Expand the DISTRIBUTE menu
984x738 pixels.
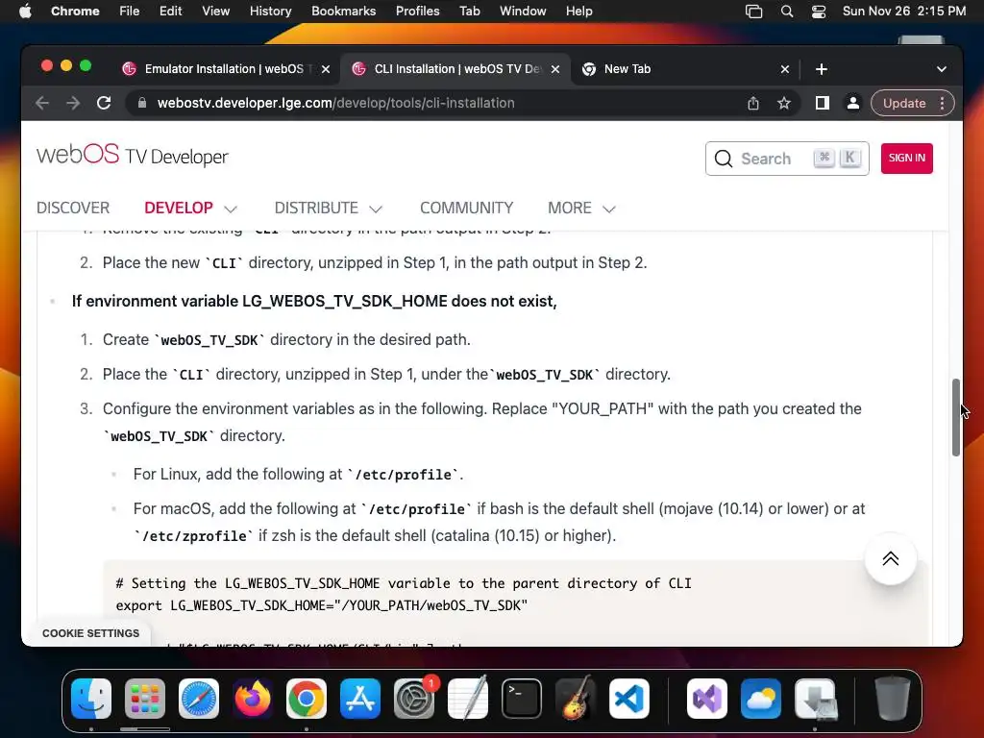[x=329, y=208]
